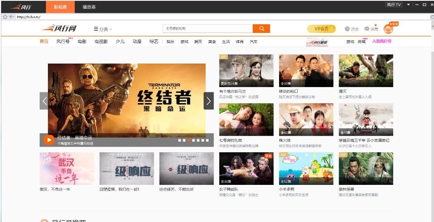Open the 少儿 nav item
The image size is (434, 222).
pos(120,41)
